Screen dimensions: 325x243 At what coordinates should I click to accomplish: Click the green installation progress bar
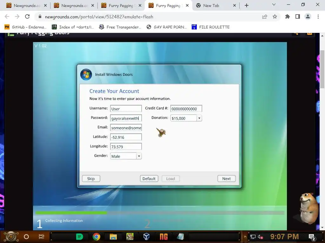(x=71, y=212)
